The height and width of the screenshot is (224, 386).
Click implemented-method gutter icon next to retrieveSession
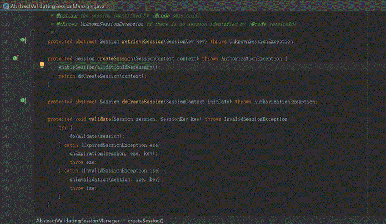tap(23, 40)
